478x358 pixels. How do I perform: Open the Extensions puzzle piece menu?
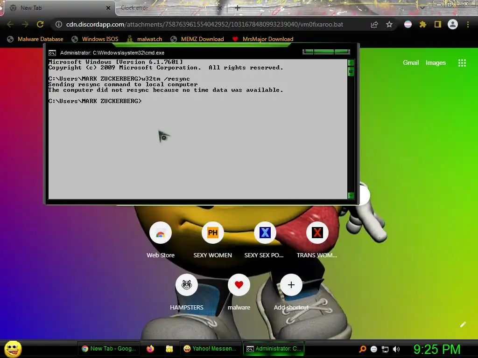coord(423,24)
